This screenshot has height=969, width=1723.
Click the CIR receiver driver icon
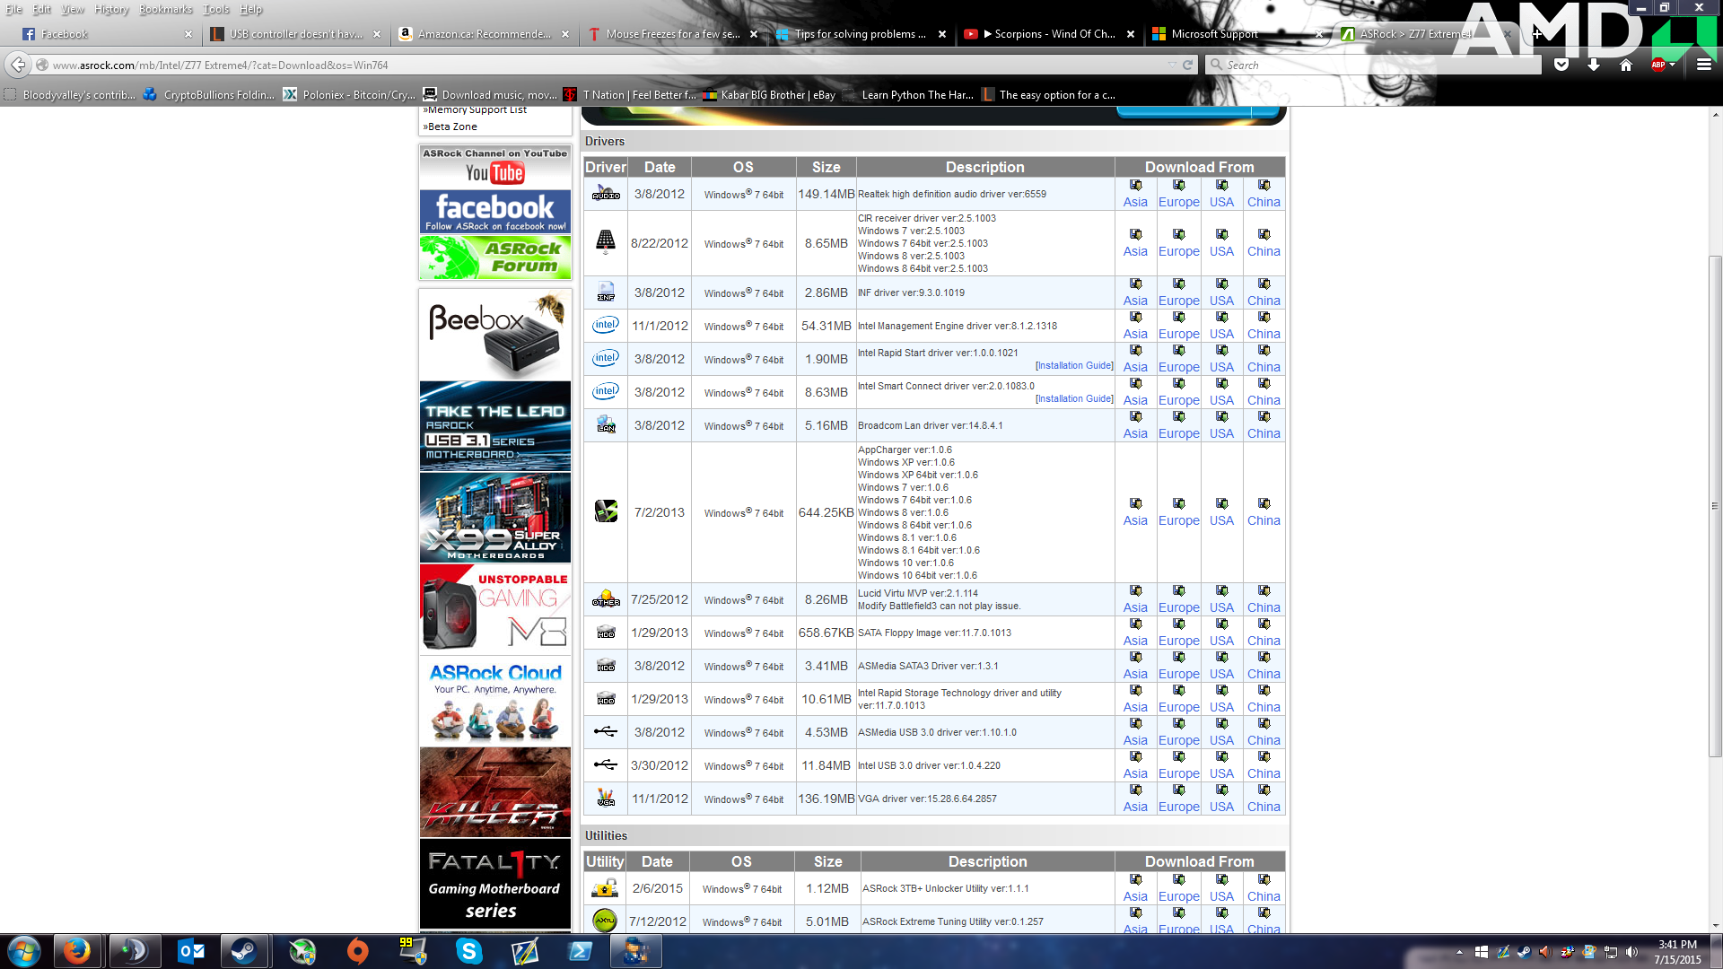coord(606,242)
